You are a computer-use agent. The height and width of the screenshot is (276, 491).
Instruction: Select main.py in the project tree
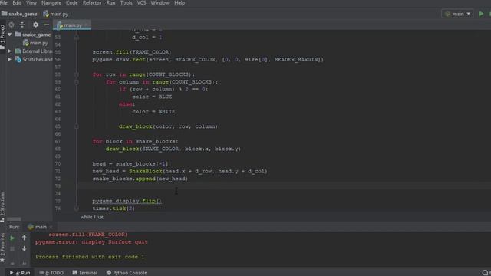click(35, 43)
